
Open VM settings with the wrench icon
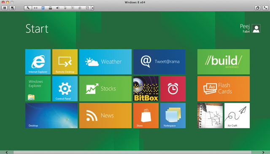coord(28,8)
